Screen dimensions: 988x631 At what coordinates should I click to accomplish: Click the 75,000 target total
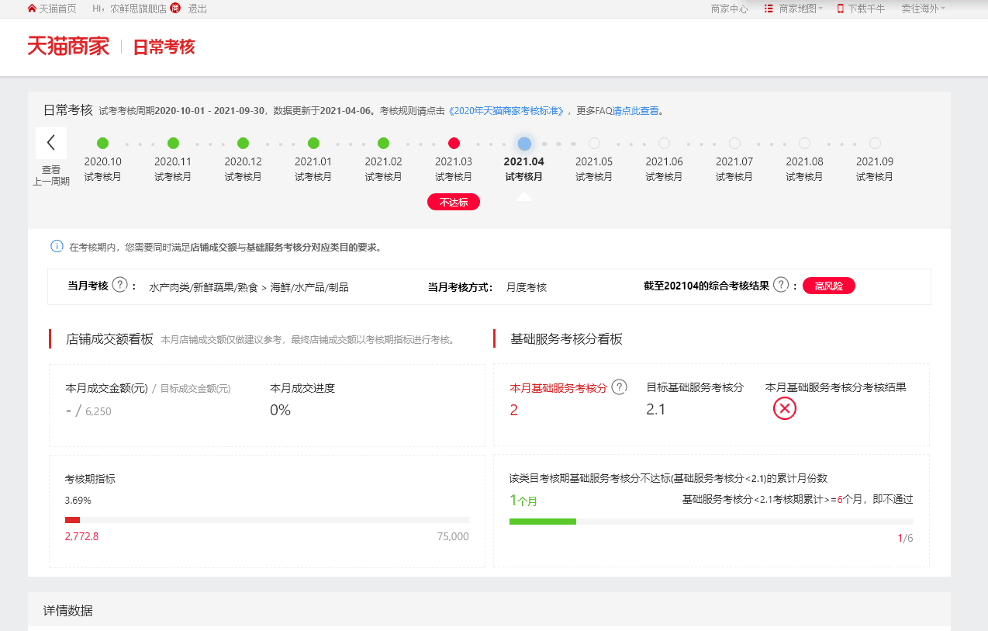click(453, 536)
